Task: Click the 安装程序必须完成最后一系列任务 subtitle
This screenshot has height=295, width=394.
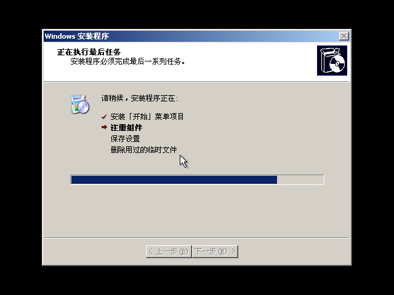Action: (x=127, y=61)
